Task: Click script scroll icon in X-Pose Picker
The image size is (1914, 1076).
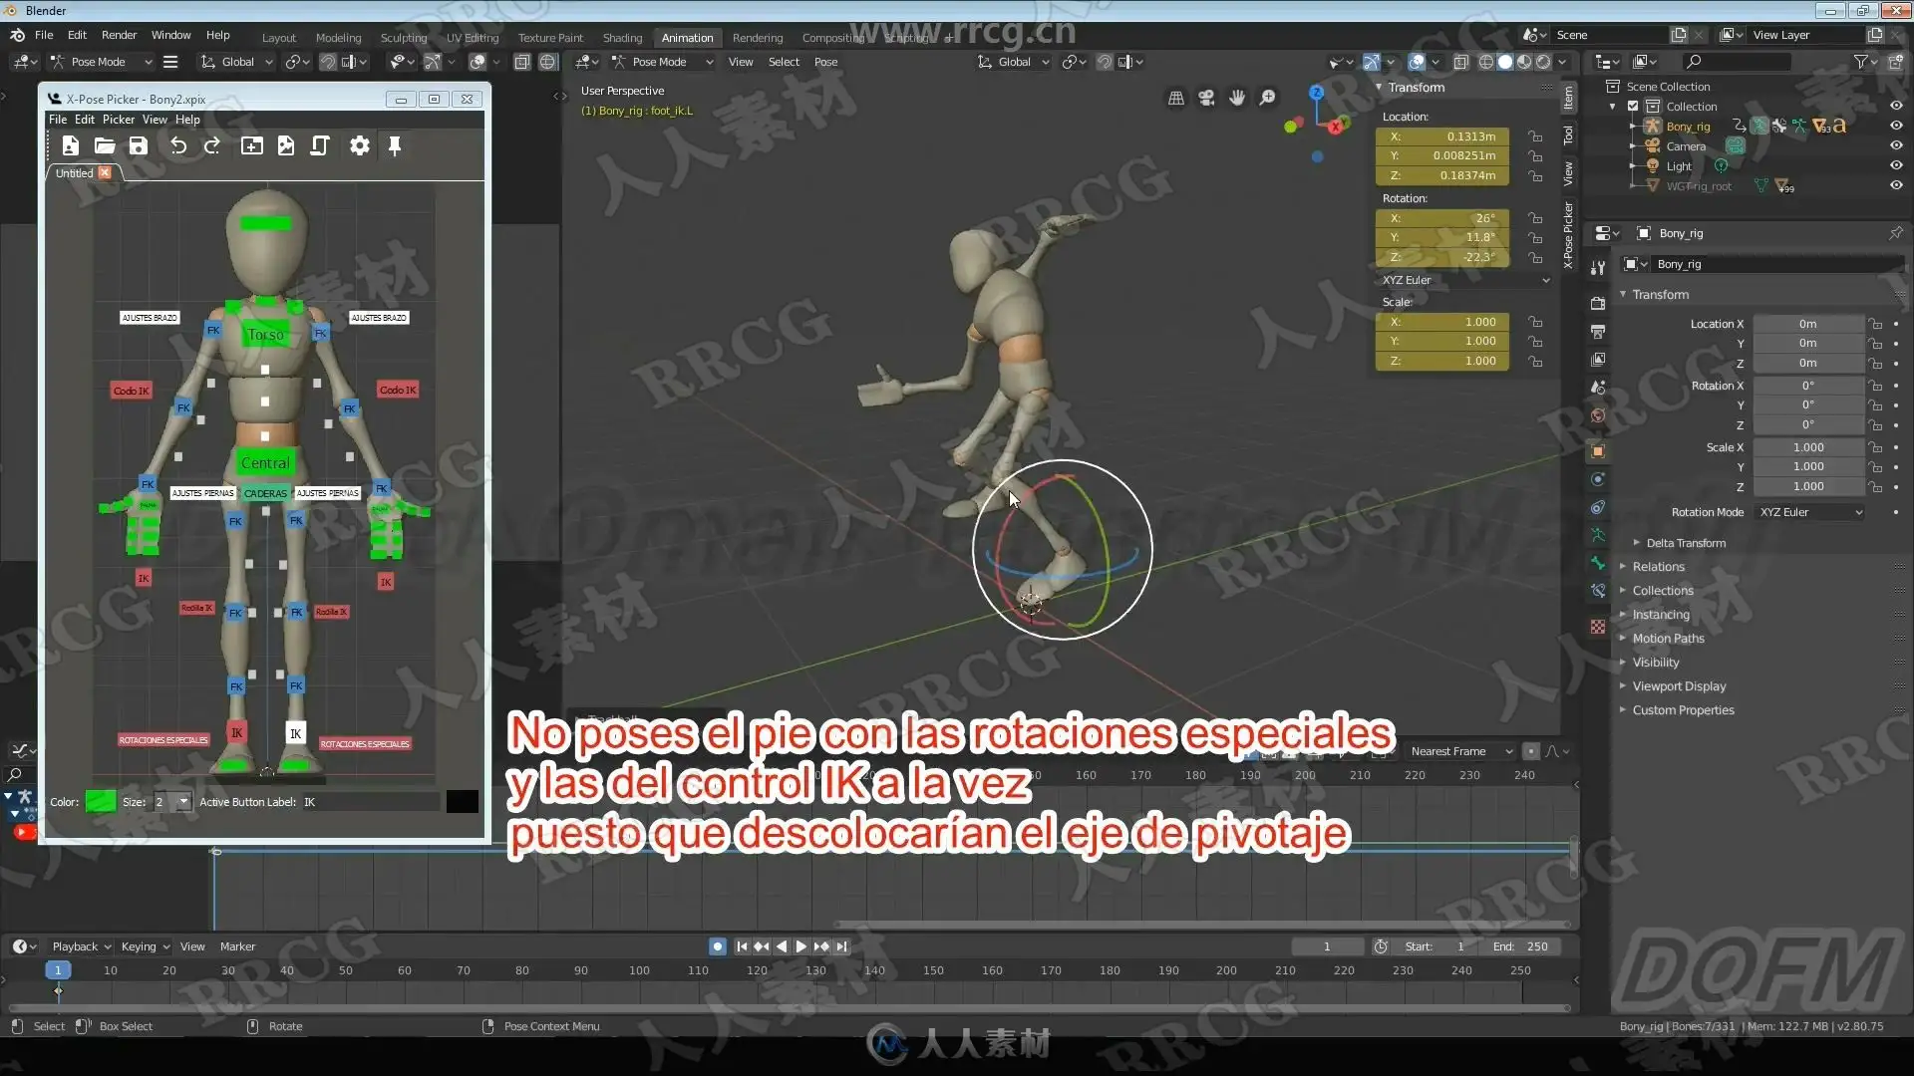Action: 320,146
